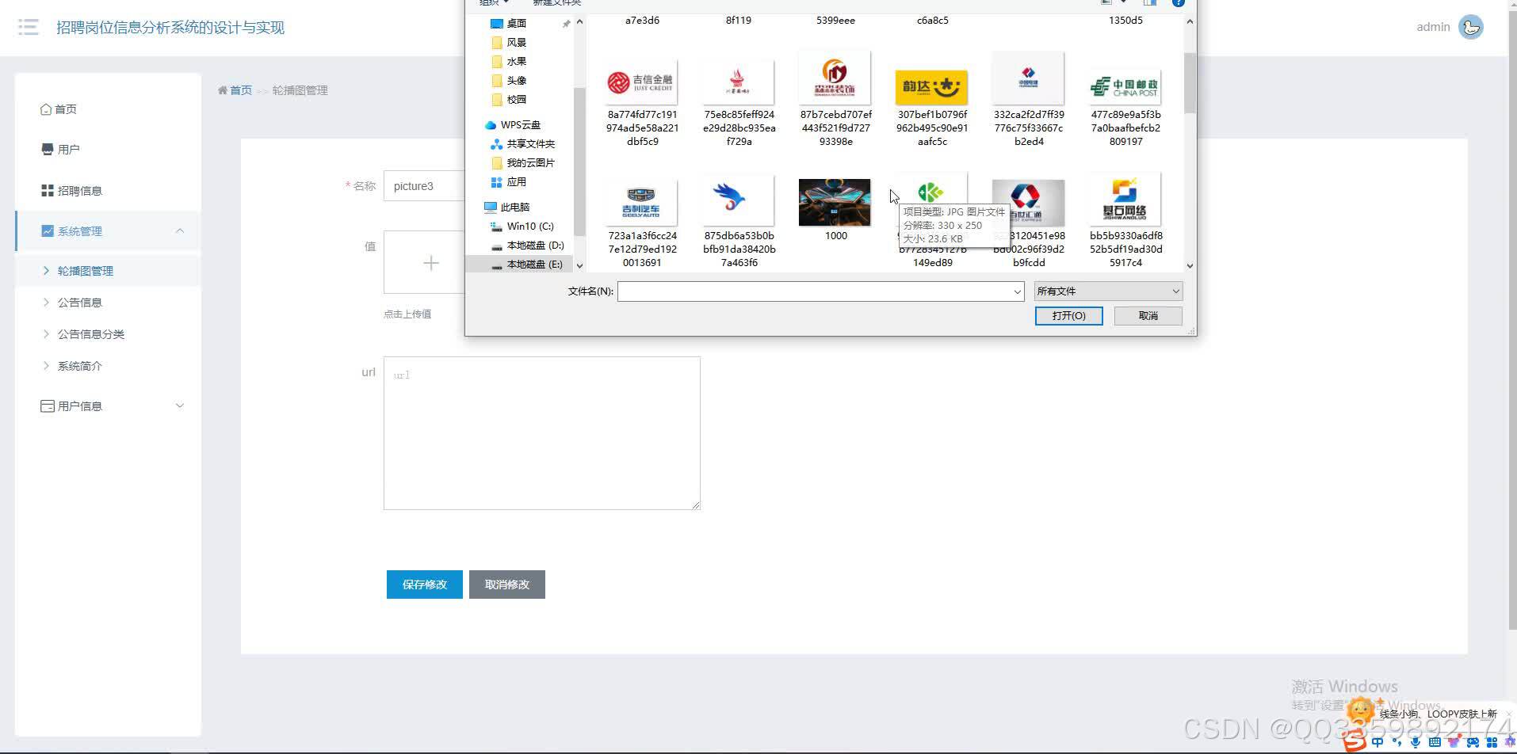This screenshot has height=754, width=1517.
Task: Click the 5399eee file name
Action: coord(835,21)
